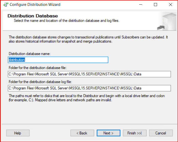Focus the distribution database log file folder field

(89, 88)
